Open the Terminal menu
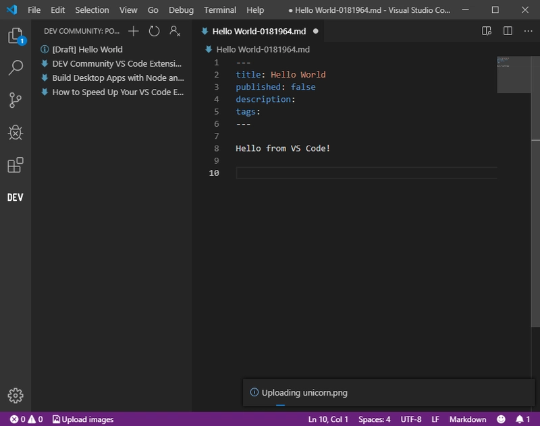The image size is (540, 426). coord(220,10)
